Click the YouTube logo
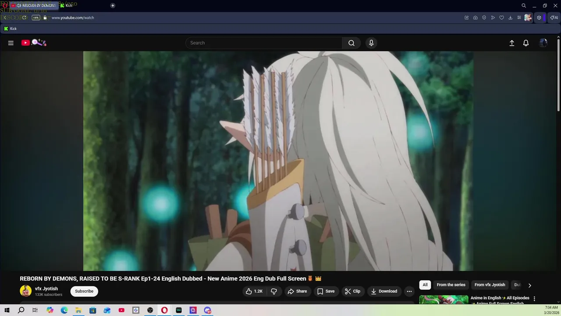561x316 pixels. (34, 43)
